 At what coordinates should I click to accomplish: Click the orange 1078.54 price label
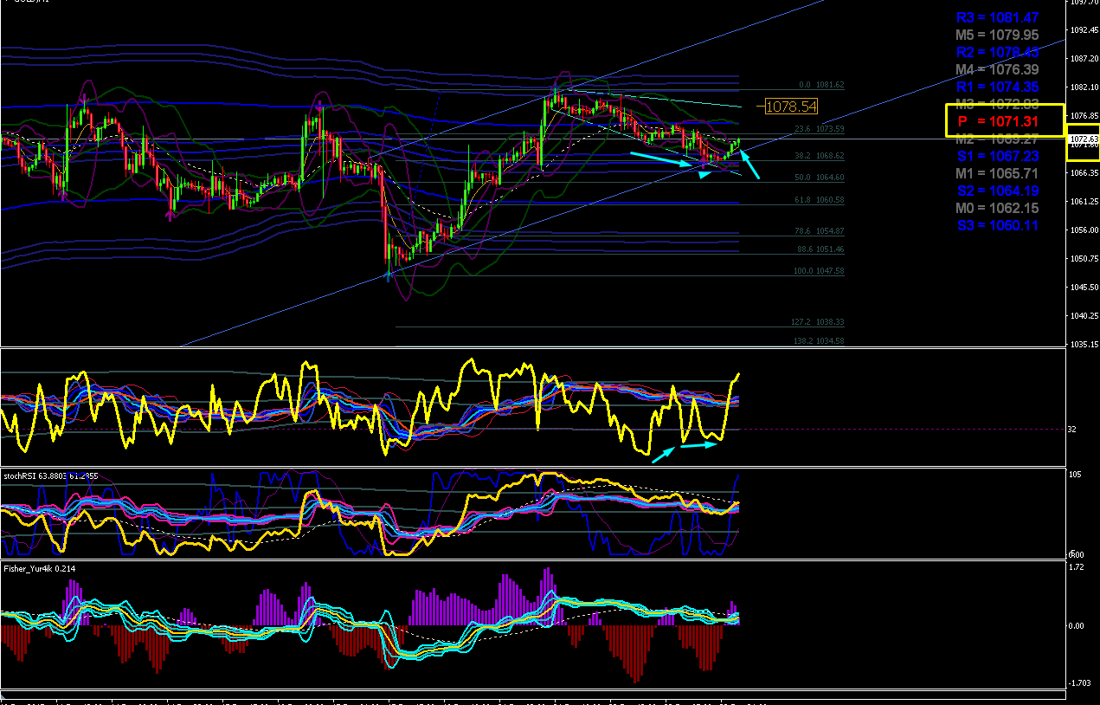[x=791, y=106]
